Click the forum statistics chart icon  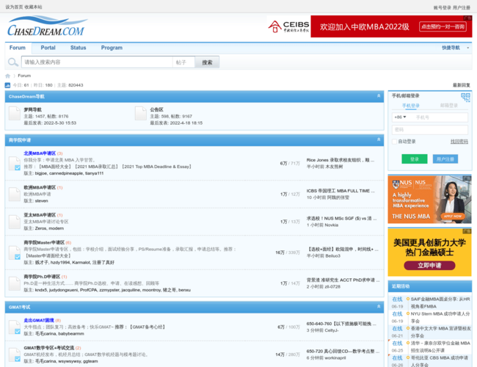pyautogui.click(x=8, y=85)
